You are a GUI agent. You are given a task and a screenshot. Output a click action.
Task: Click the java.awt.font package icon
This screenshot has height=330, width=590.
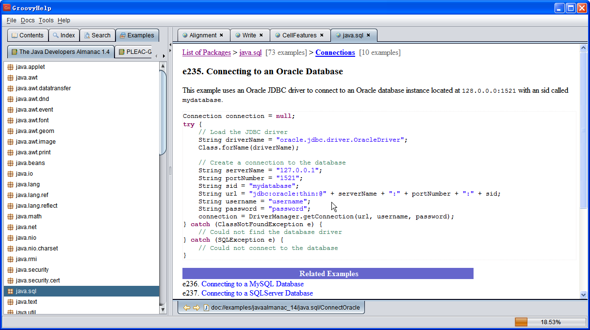[x=10, y=120]
